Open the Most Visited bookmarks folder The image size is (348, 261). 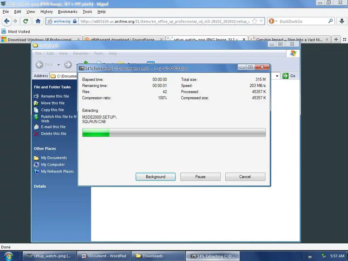coord(16,32)
